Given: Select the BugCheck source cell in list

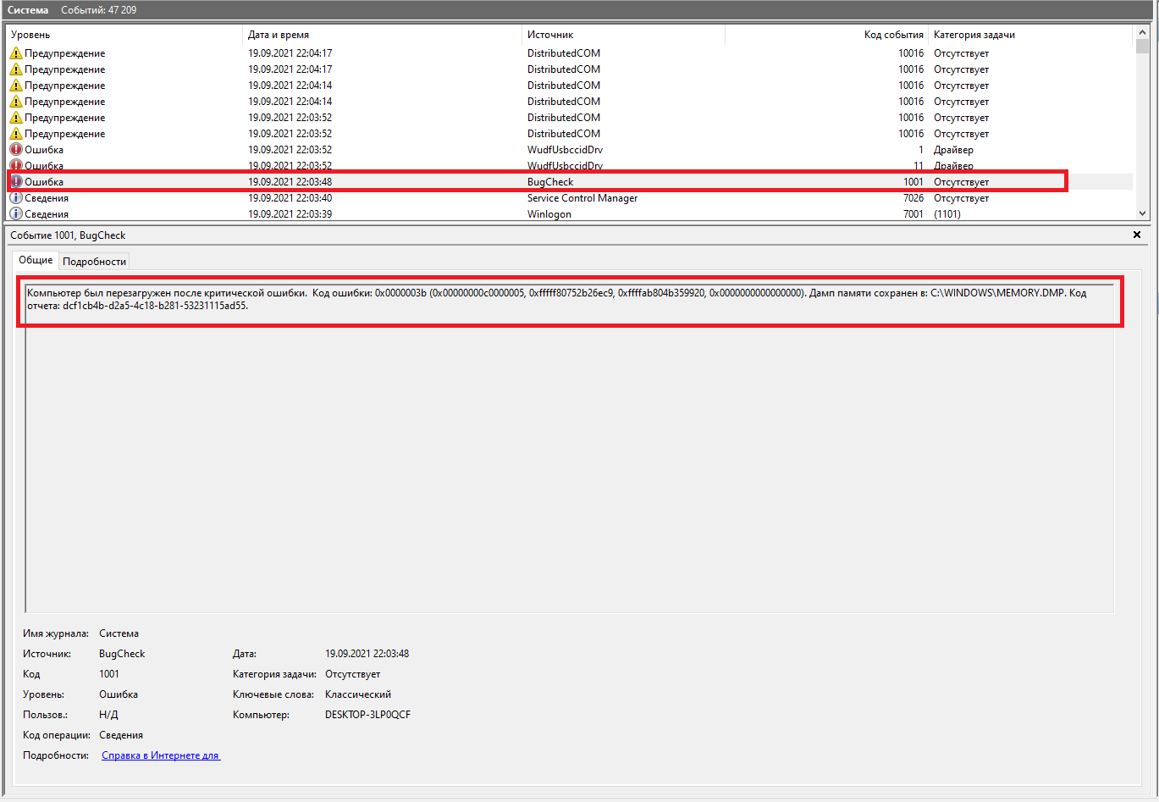Looking at the screenshot, I should pyautogui.click(x=550, y=182).
